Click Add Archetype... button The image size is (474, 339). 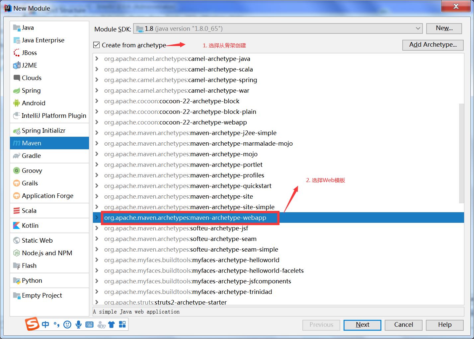click(x=433, y=45)
